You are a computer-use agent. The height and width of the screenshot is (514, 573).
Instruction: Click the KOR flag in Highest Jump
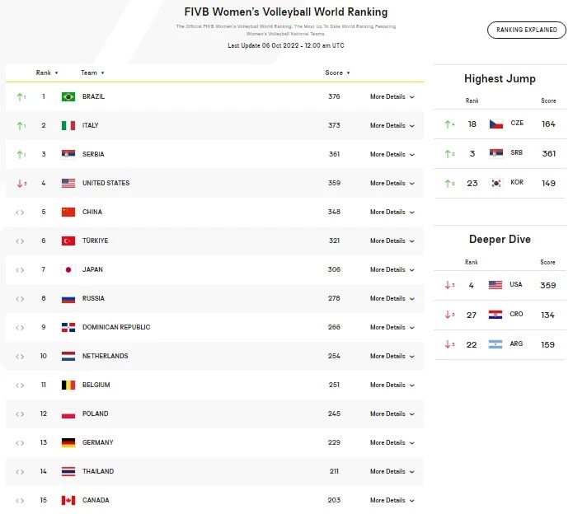496,184
